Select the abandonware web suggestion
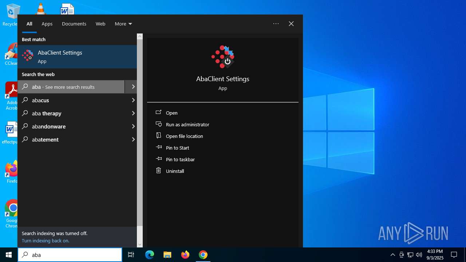466x262 pixels. tap(77, 126)
